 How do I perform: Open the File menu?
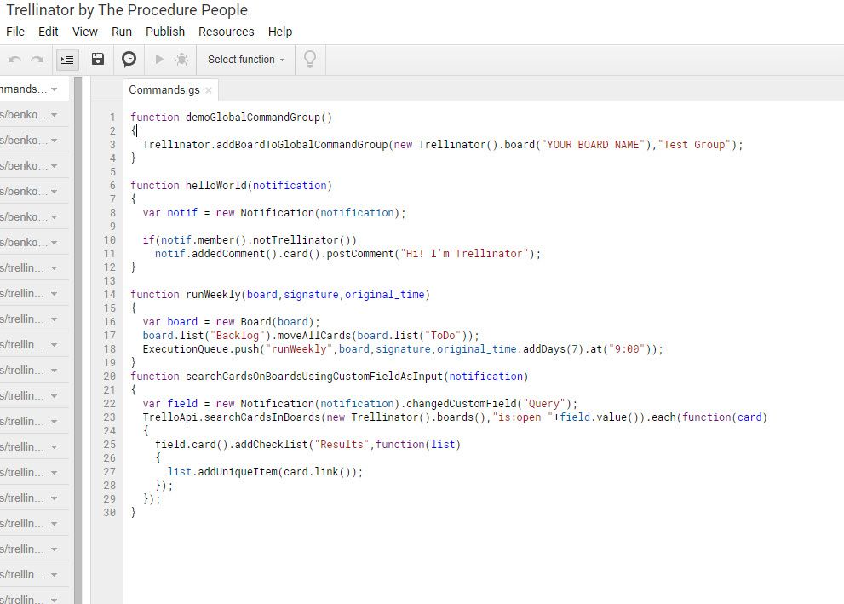tap(15, 32)
